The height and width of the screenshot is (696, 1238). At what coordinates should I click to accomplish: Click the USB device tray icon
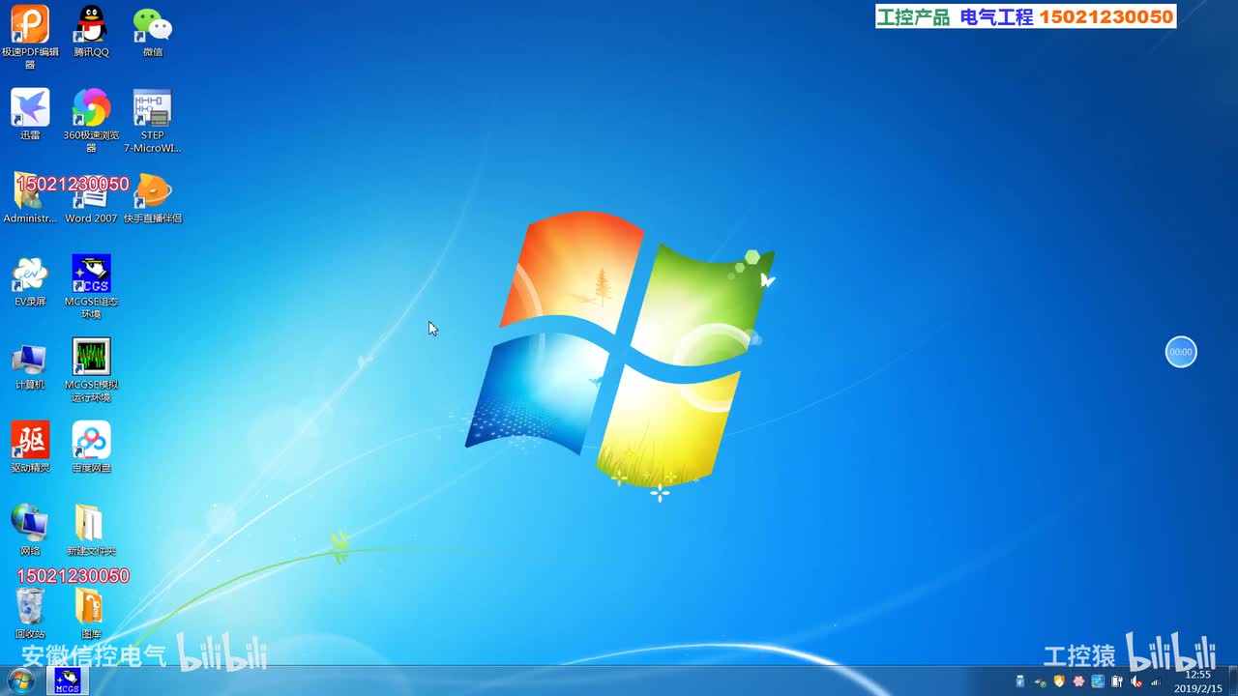(x=1019, y=681)
